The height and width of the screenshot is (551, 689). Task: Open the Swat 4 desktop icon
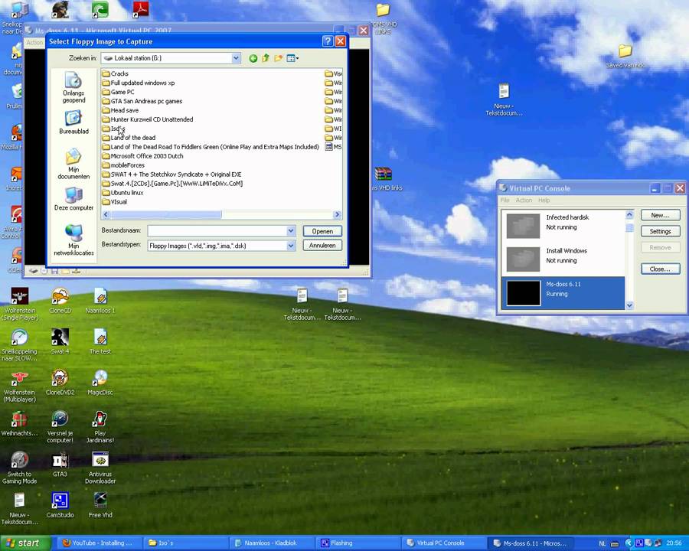click(60, 341)
